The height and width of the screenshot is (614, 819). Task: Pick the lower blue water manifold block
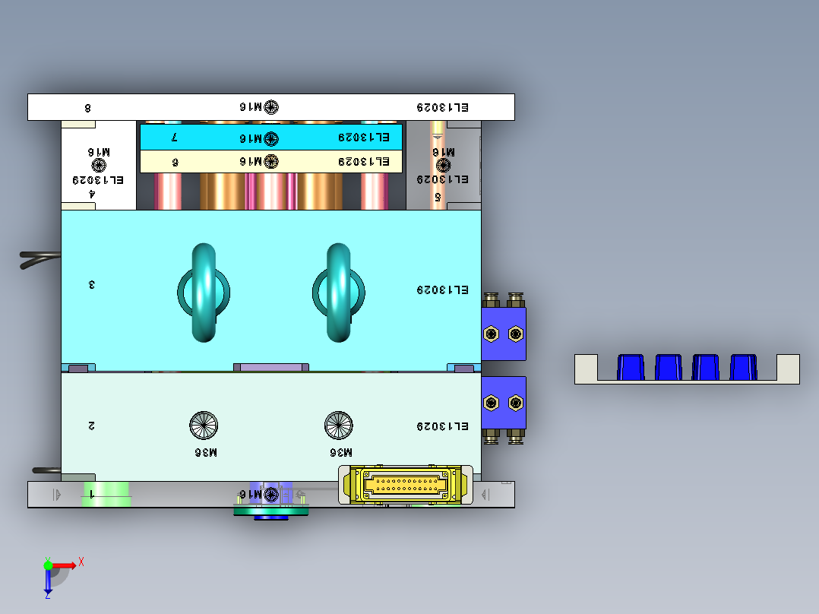(x=504, y=403)
